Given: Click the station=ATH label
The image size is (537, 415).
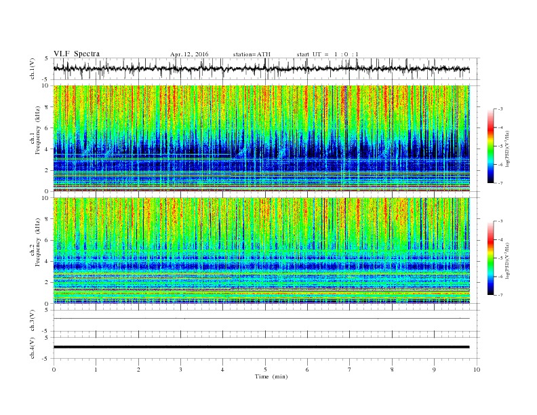Looking at the screenshot, I should point(252,54).
